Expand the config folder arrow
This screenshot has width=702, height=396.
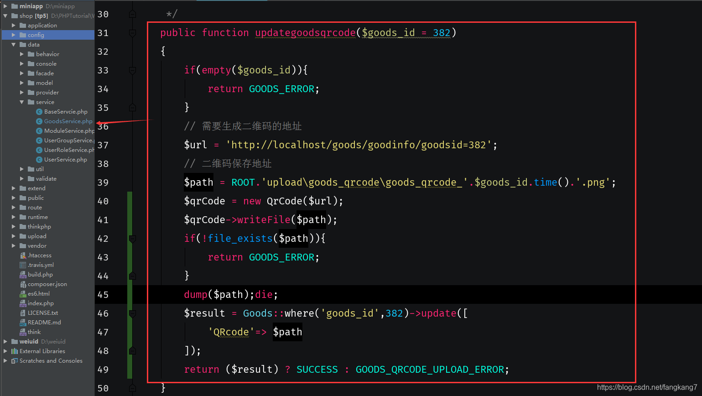[14, 35]
